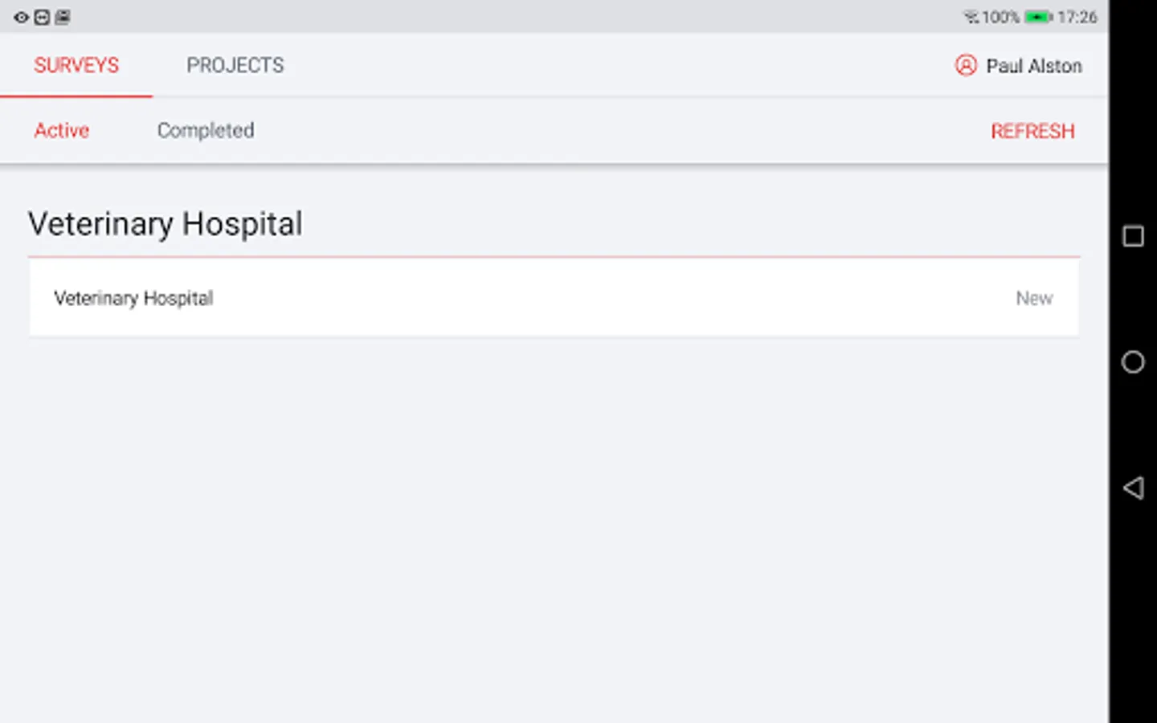The width and height of the screenshot is (1157, 723).
Task: Show the Completed surveys list
Action: pyautogui.click(x=206, y=130)
